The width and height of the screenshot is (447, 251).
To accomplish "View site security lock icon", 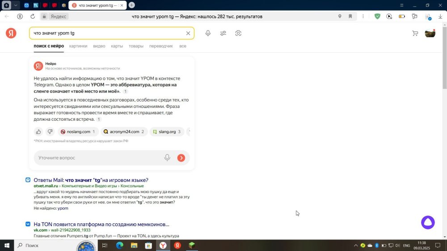I will point(44,16).
